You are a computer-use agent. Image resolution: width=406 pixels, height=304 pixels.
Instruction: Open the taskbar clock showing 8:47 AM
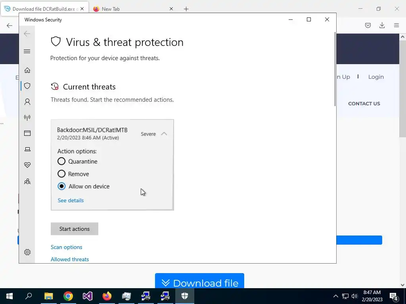(372, 296)
